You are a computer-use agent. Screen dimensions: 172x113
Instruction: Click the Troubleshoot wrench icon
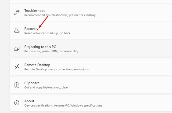[x=17, y=13]
